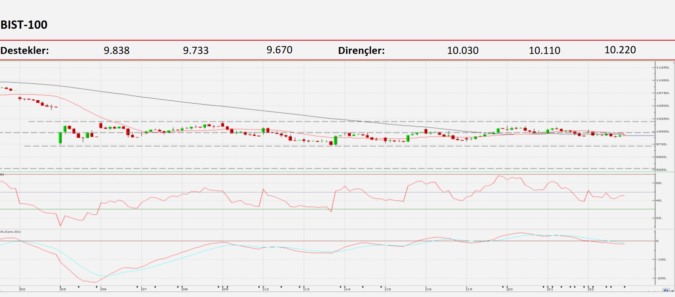The height and width of the screenshot is (297, 675).
Task: Click the MACD -200 axis label
Action: click(x=662, y=278)
